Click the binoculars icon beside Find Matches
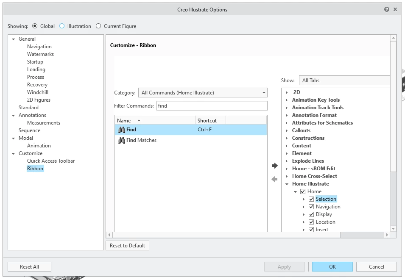This screenshot has width=405, height=280. (x=121, y=140)
